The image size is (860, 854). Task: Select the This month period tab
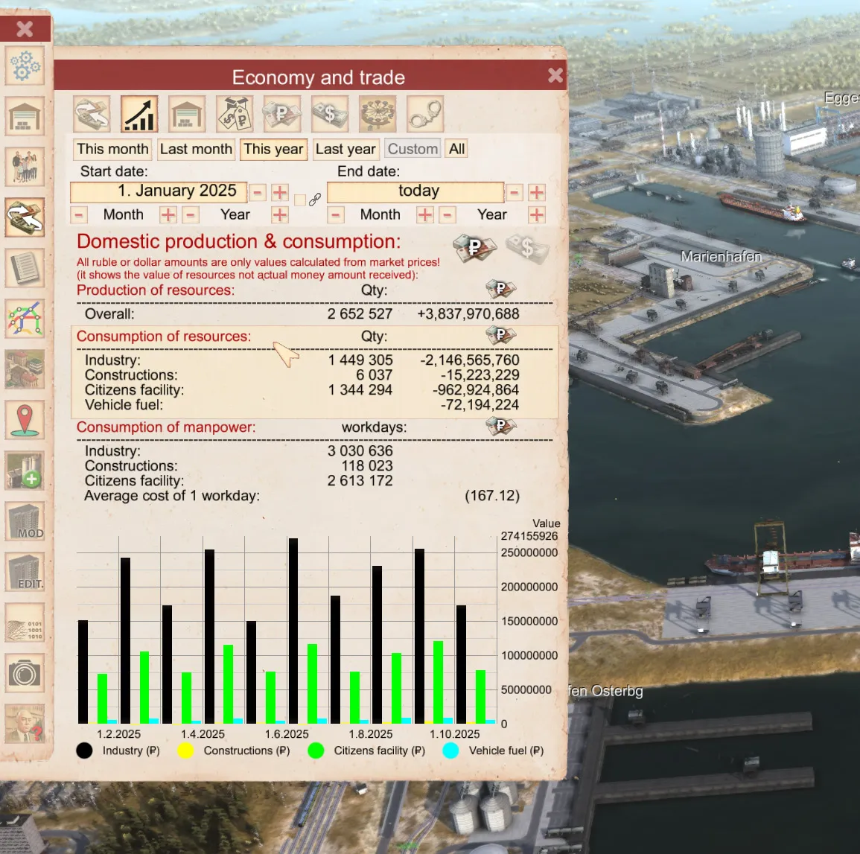coord(112,149)
